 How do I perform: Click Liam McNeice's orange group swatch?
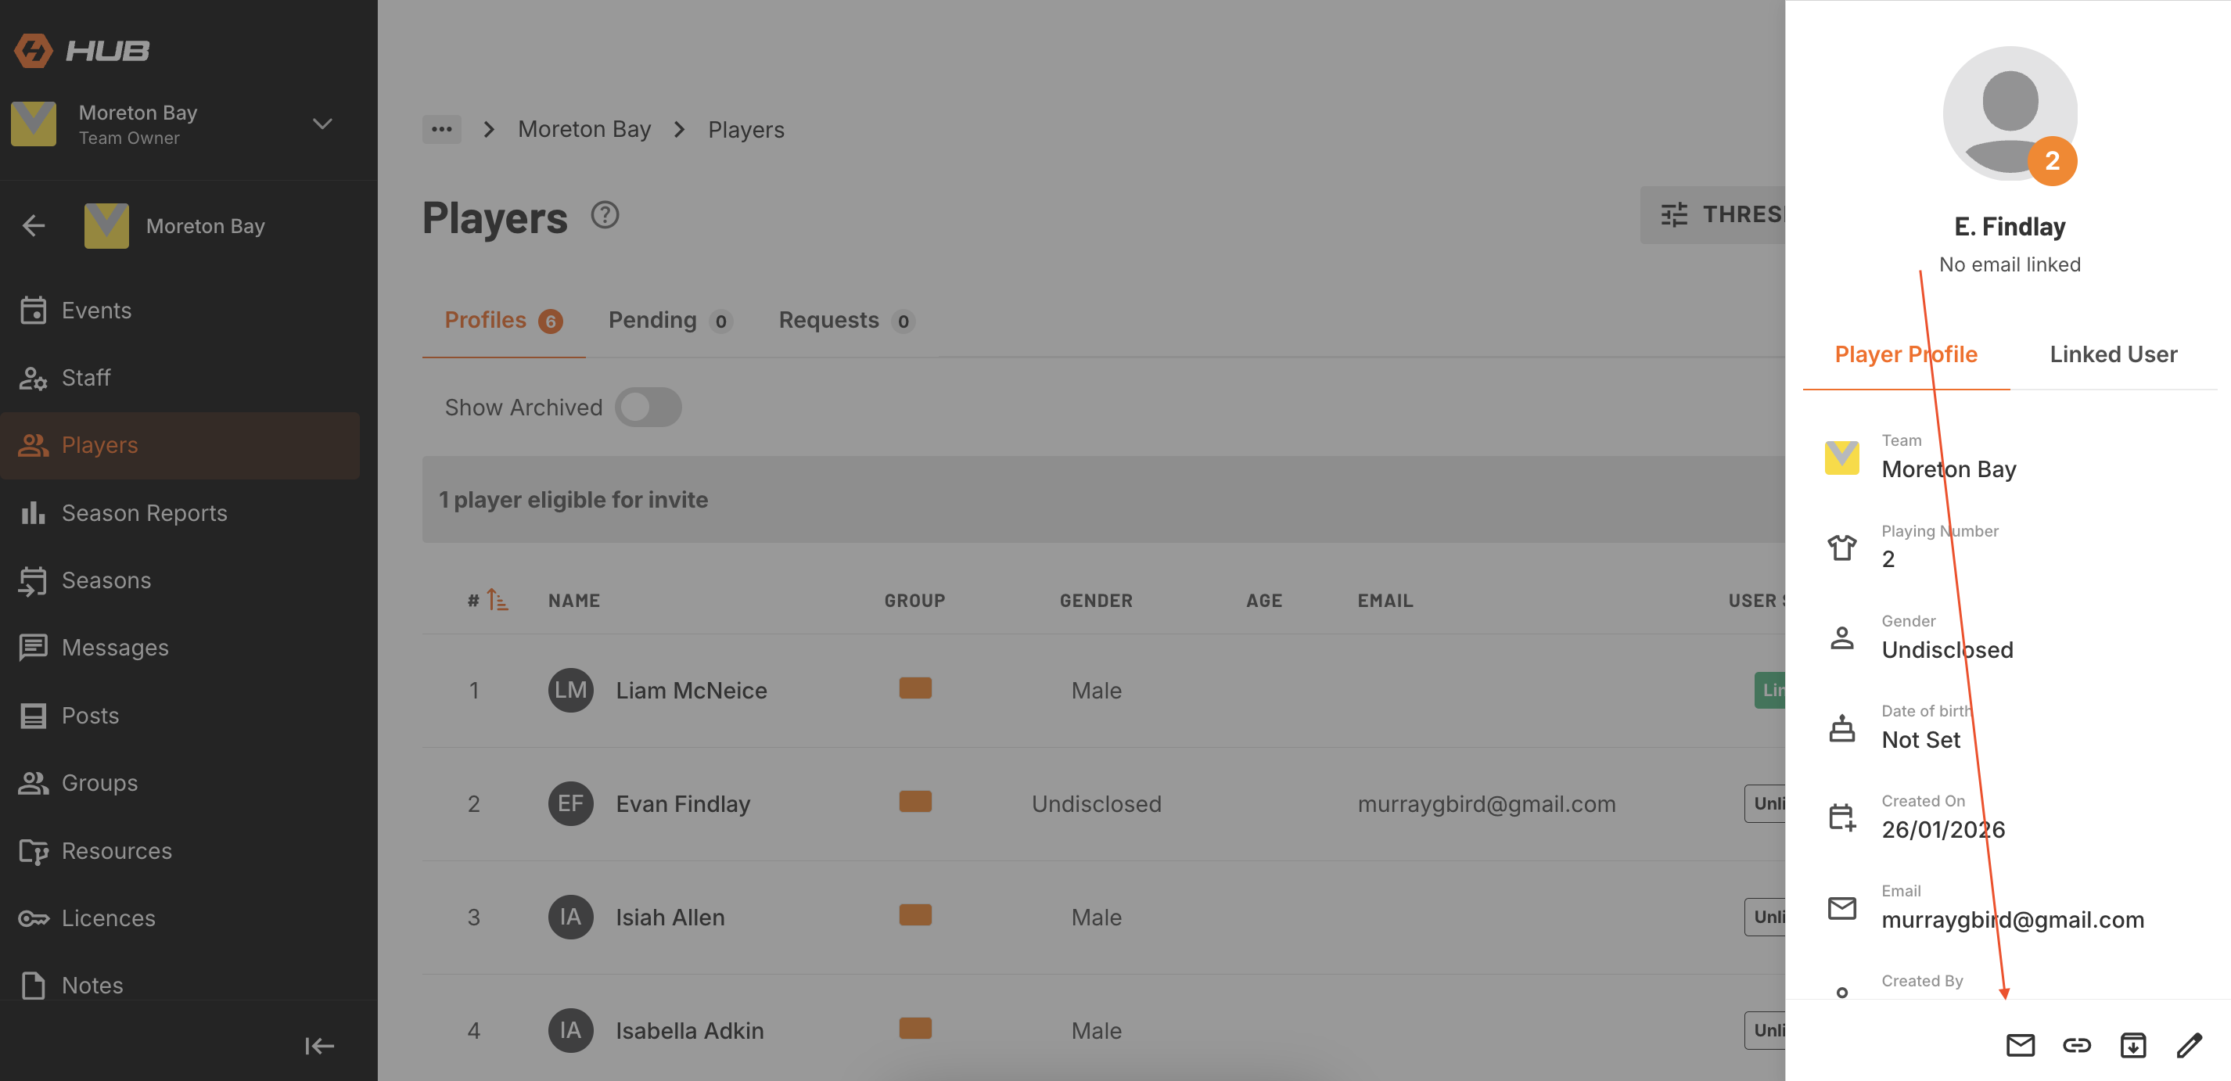coord(914,688)
